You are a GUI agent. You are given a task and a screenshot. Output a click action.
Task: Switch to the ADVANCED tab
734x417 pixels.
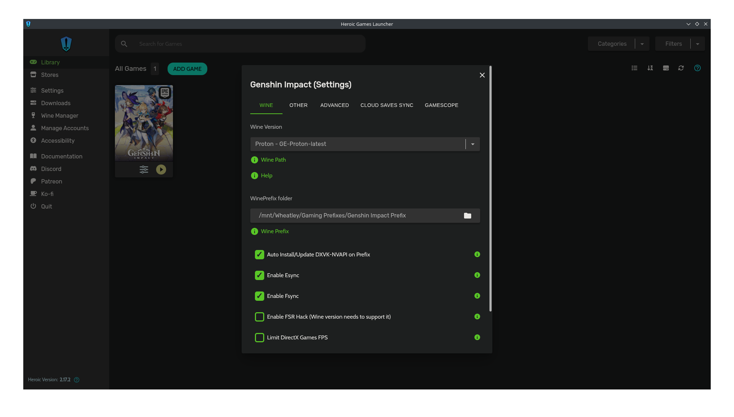334,105
